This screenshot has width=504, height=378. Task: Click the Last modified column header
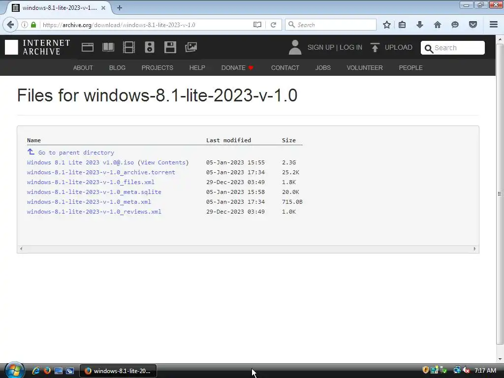(228, 140)
